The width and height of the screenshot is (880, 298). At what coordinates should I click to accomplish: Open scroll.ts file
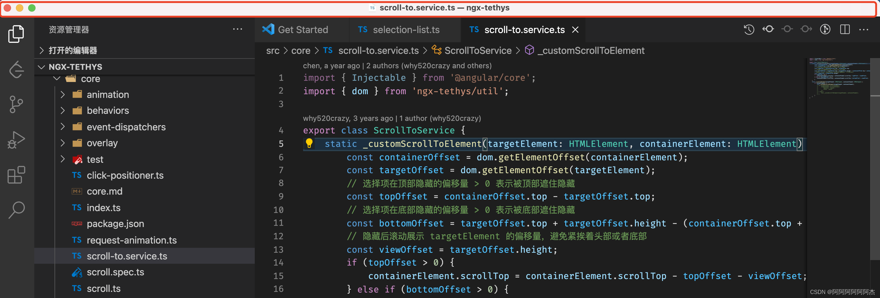[145, 289]
